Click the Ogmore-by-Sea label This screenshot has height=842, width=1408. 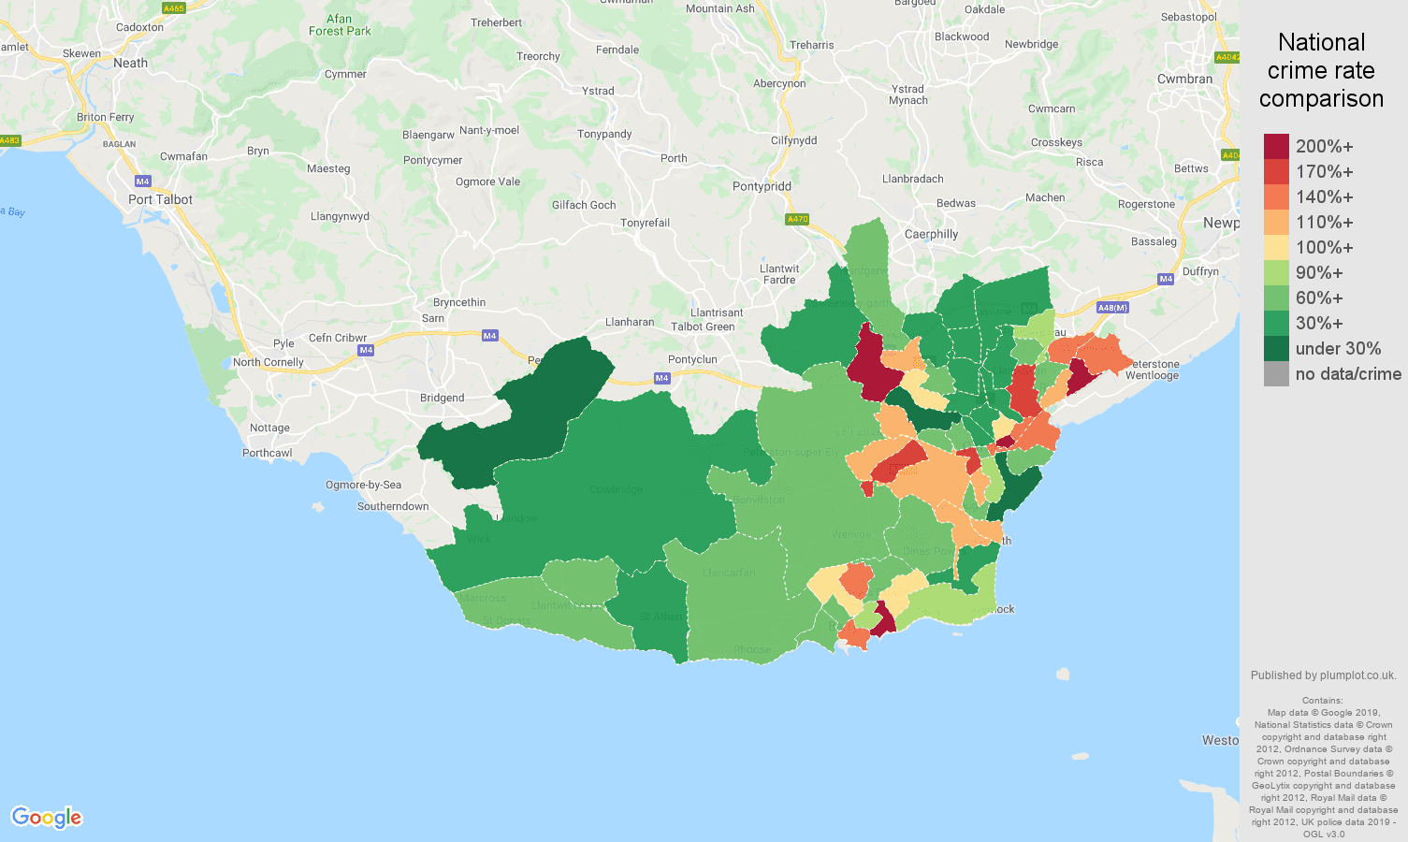363,485
